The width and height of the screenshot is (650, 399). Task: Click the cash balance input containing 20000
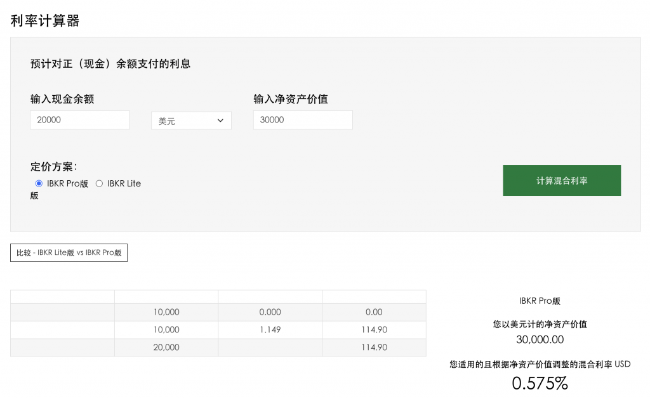[79, 119]
